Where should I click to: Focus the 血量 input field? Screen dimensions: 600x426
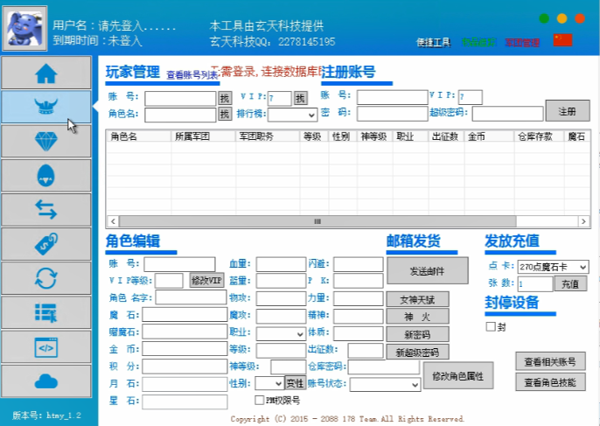pos(281,264)
